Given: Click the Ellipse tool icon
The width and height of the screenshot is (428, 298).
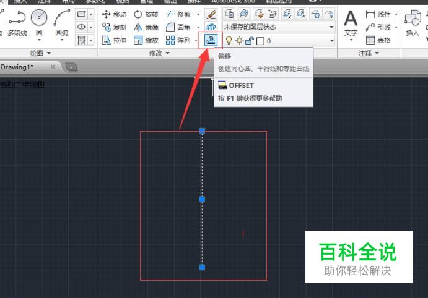Looking at the screenshot, I should click(x=81, y=27).
